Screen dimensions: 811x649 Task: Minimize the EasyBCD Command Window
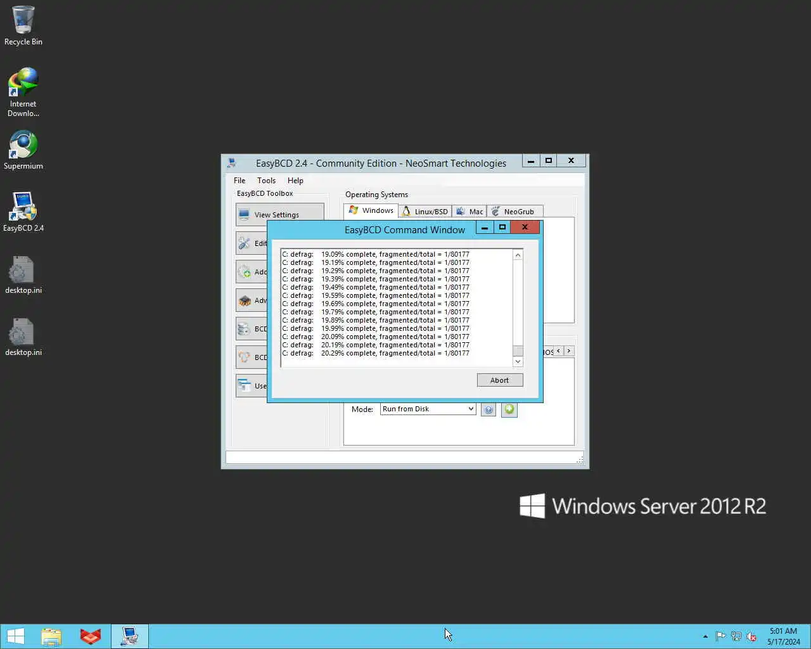(x=484, y=227)
